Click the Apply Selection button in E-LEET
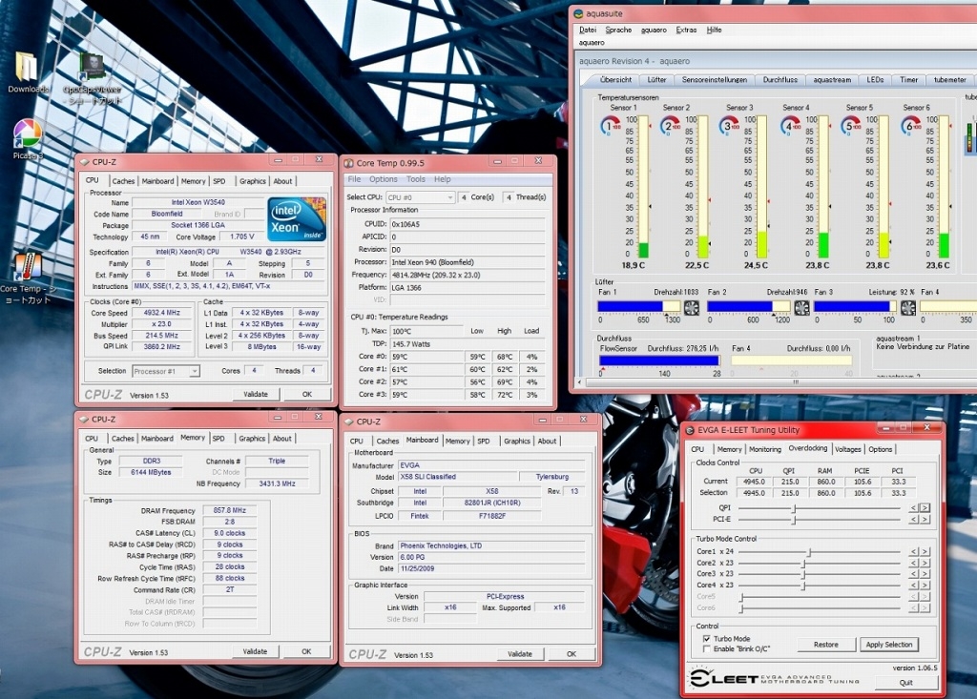977x699 pixels. (x=888, y=645)
